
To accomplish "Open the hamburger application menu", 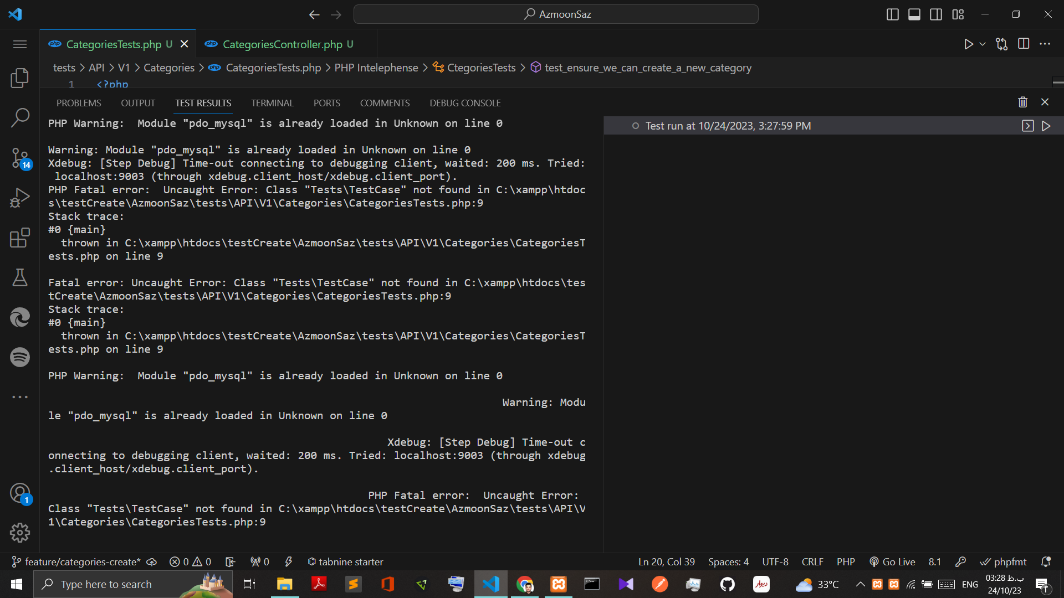I will coord(20,44).
